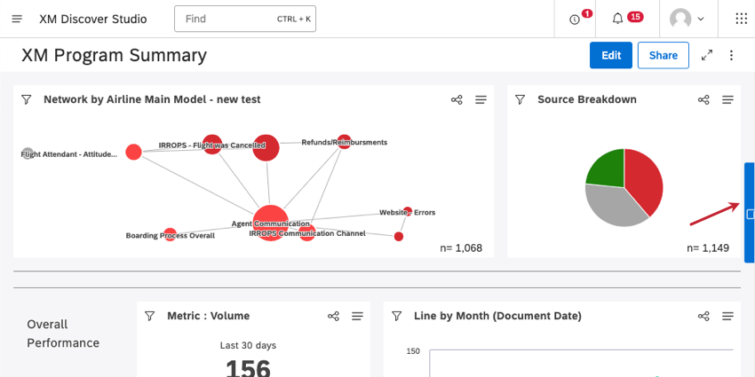Expand dashboard to full screen
The height and width of the screenshot is (377, 755).
707,55
